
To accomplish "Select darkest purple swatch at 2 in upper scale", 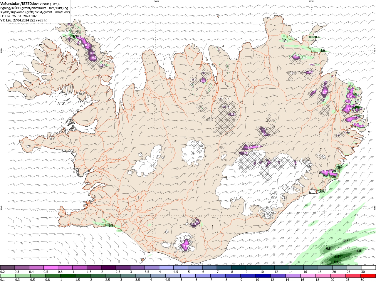I will (x=108, y=268).
